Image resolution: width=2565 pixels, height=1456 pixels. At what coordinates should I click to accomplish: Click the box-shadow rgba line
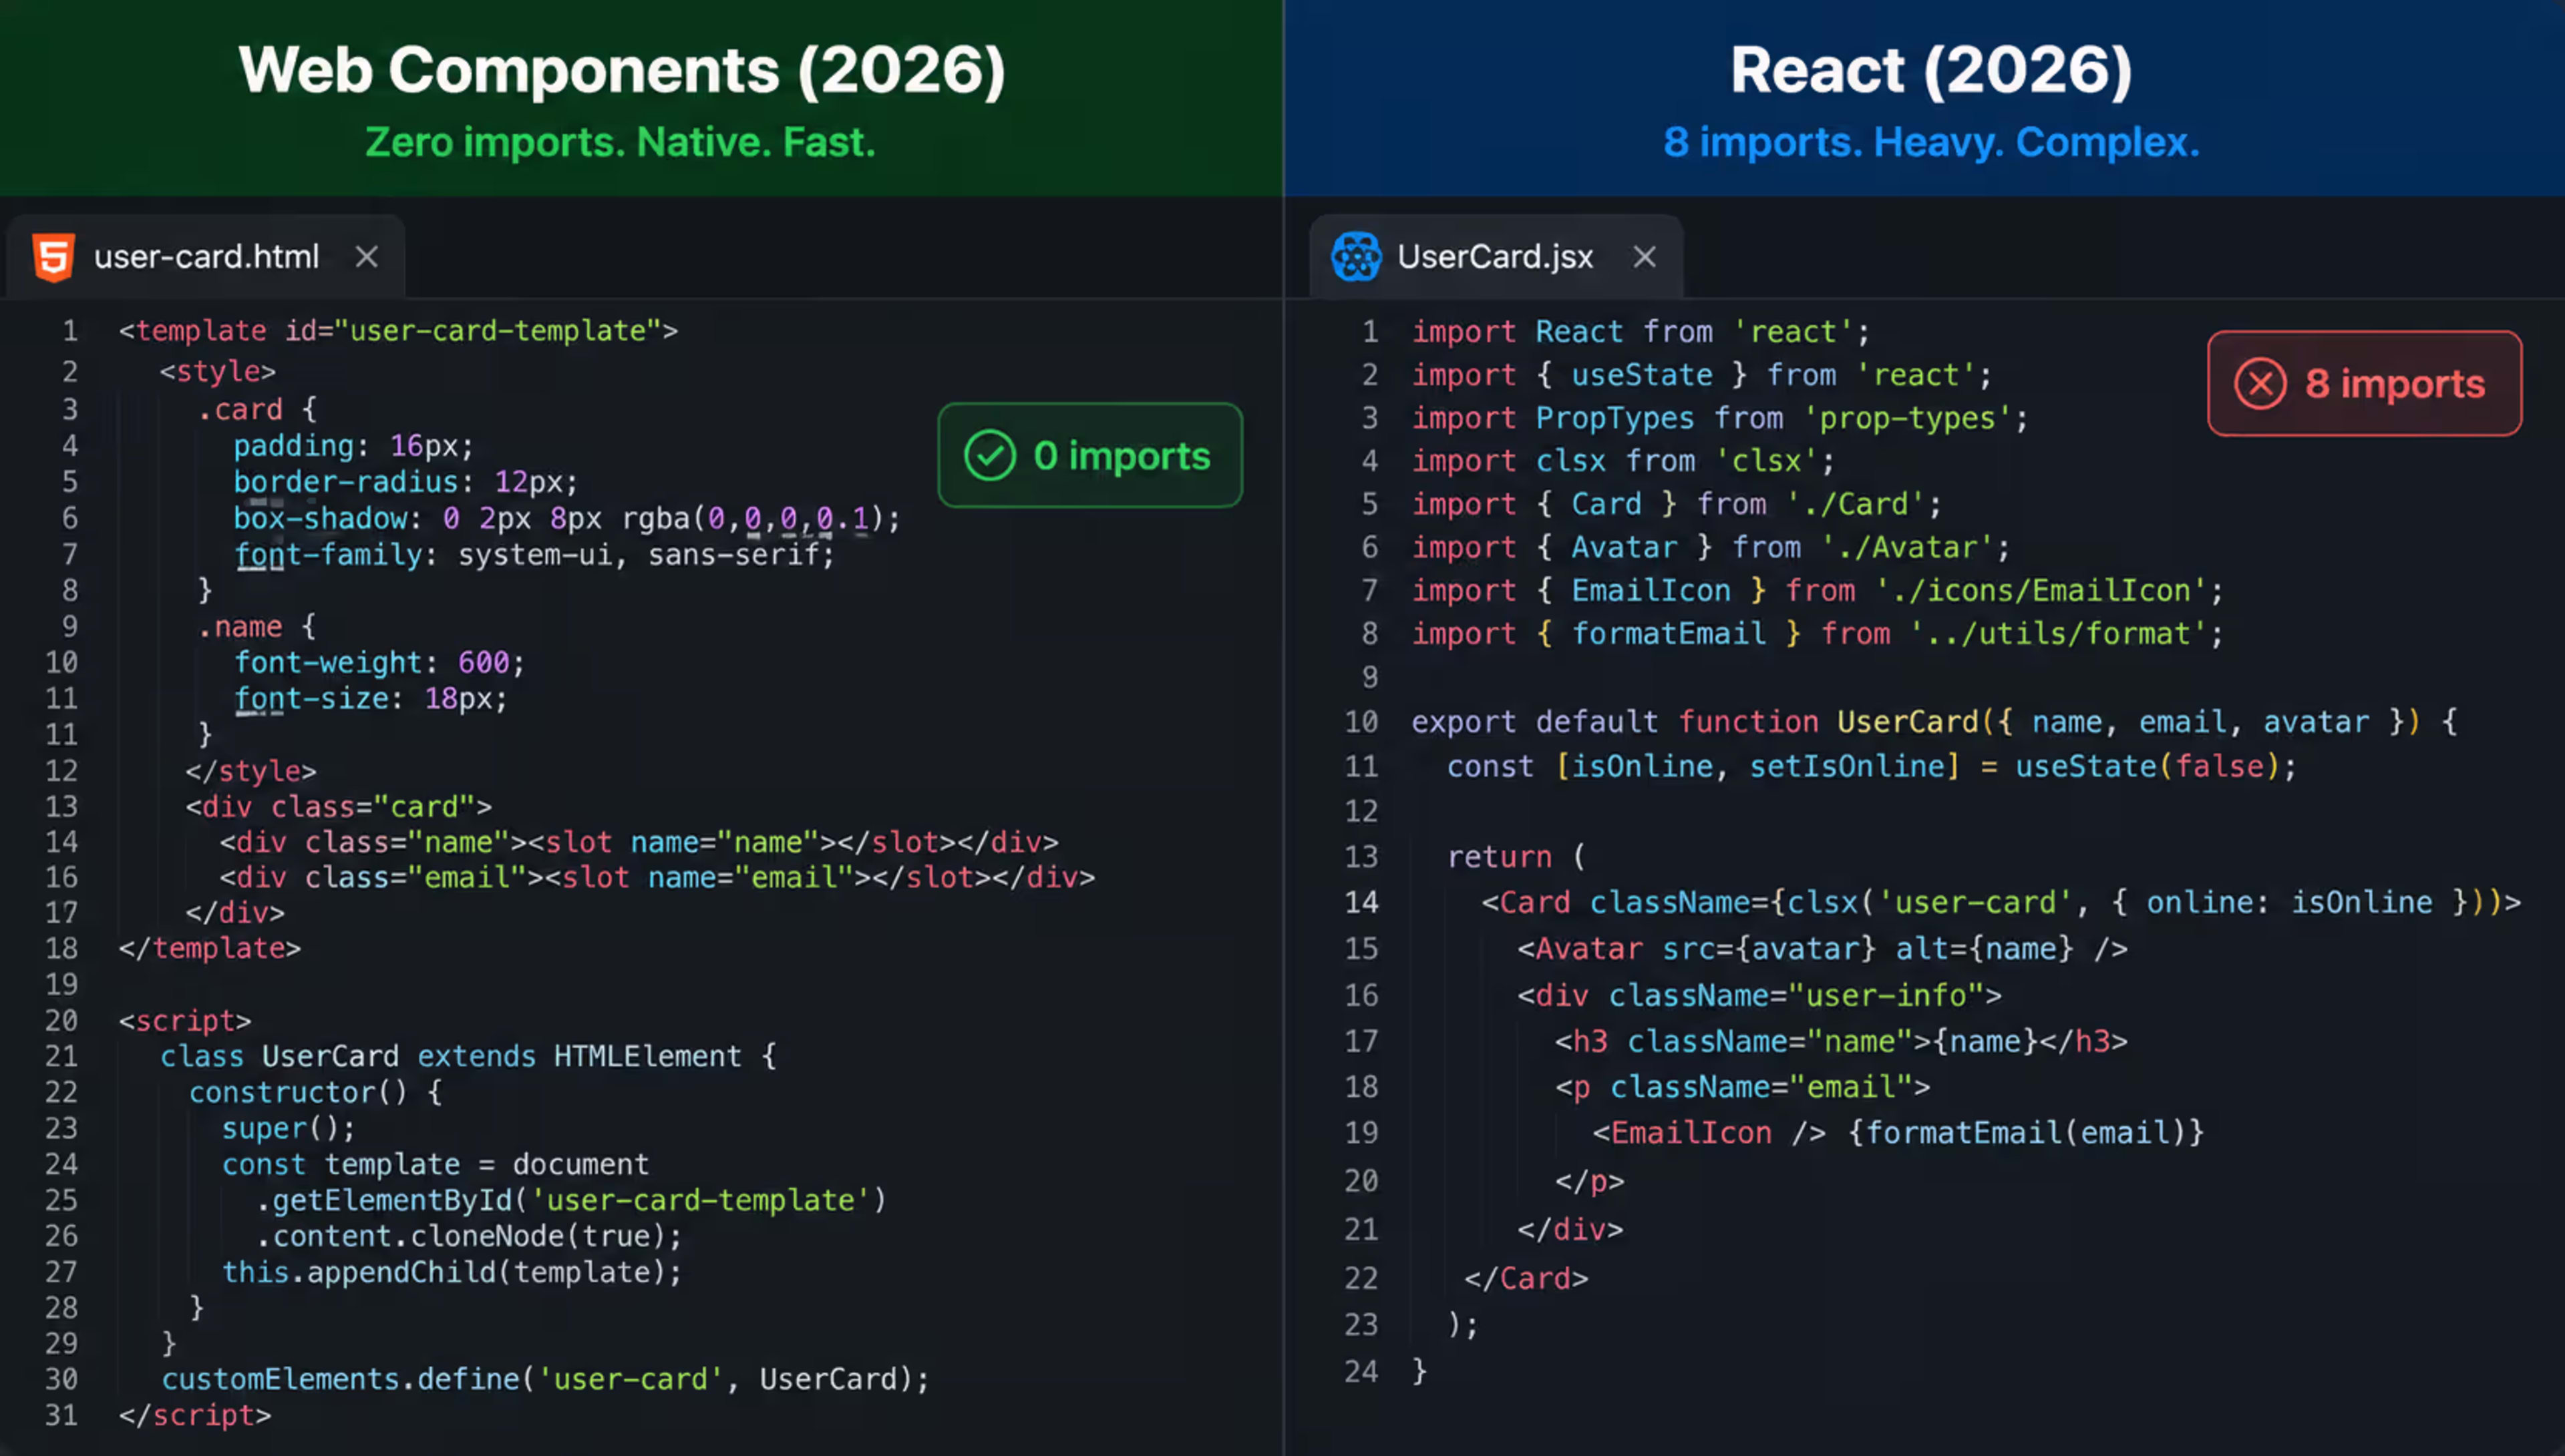pos(566,518)
